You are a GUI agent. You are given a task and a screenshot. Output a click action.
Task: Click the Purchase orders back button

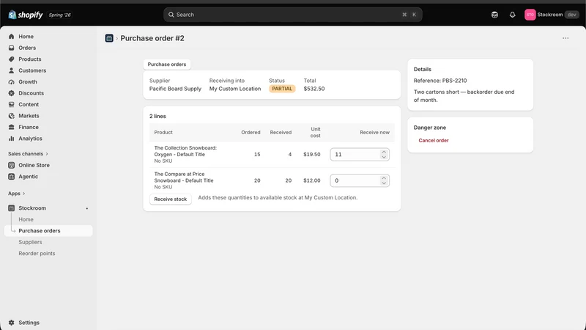pos(167,65)
